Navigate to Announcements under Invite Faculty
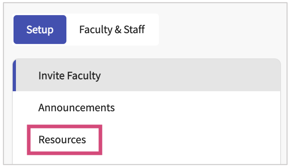Viewport: 290px width, 168px height. (x=76, y=107)
